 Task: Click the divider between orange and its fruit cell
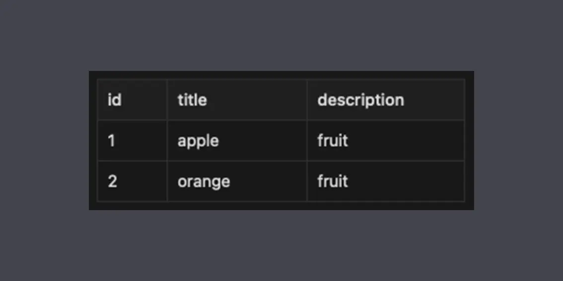[x=307, y=181]
